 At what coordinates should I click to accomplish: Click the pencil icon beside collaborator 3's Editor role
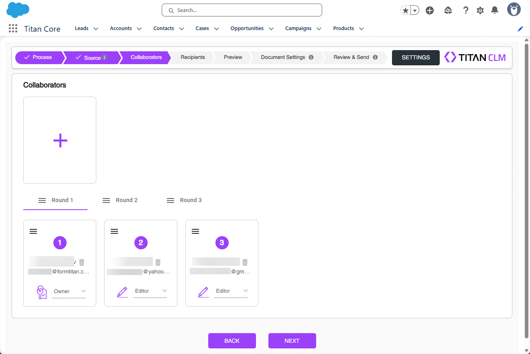point(203,292)
